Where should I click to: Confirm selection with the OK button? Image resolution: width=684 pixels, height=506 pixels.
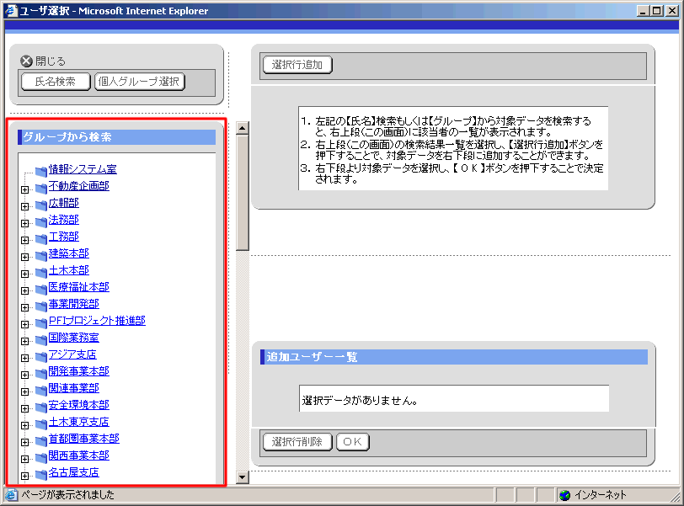352,442
